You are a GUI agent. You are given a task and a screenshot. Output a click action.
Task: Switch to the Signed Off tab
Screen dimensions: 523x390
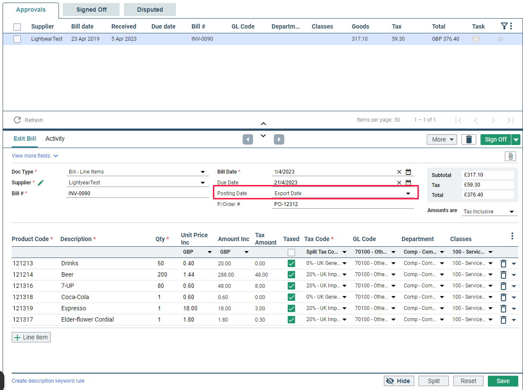[x=91, y=9]
